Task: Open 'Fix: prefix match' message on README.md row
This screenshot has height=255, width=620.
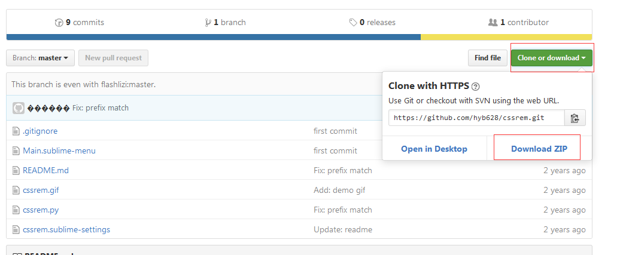Action: 343,171
